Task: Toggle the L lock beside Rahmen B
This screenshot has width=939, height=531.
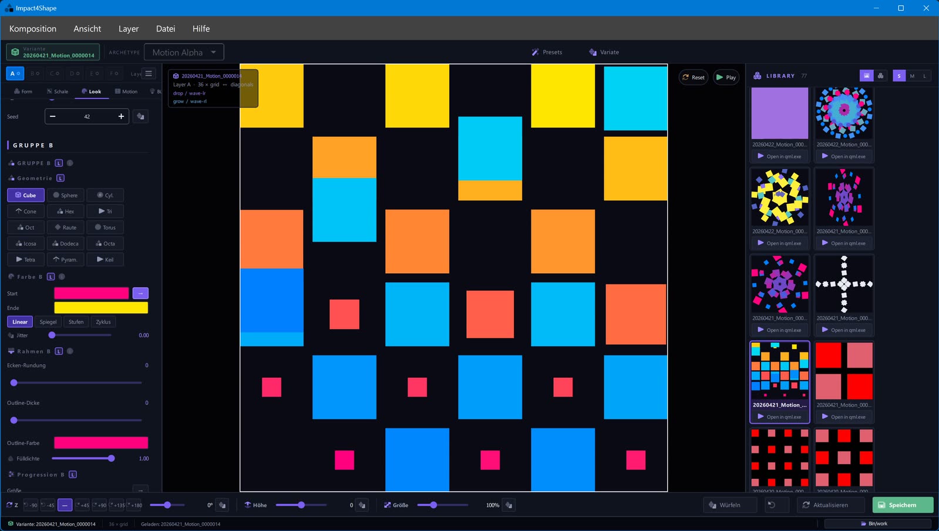Action: pos(59,351)
